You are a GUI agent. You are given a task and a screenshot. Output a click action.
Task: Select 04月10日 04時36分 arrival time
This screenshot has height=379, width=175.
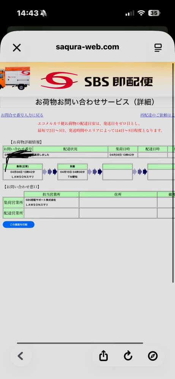(73, 172)
